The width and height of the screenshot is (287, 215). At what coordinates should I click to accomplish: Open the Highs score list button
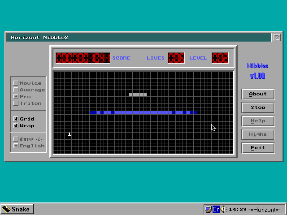(258, 134)
